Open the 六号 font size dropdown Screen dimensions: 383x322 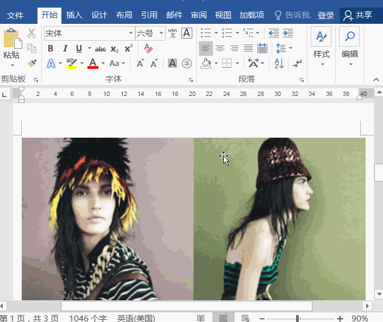(162, 34)
